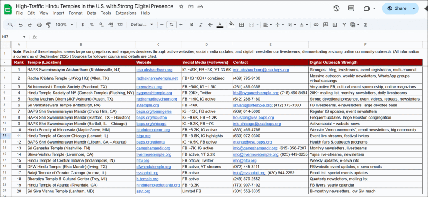Image resolution: width=428 pixels, height=197 pixels.
Task: Click the Functions sigma icon
Action: pyautogui.click(x=366, y=25)
